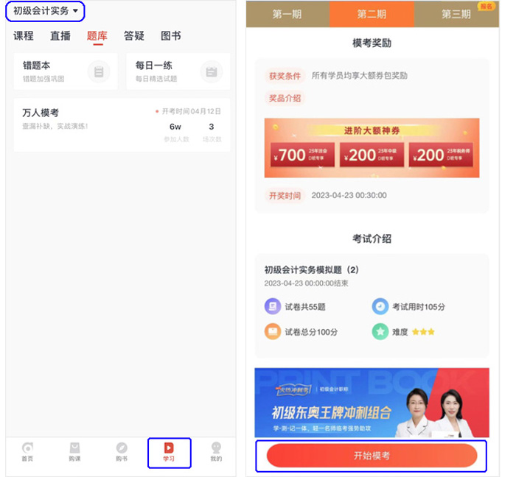Tap the 进阶大额神券 coupon banner
The width and height of the screenshot is (516, 477).
point(372,148)
